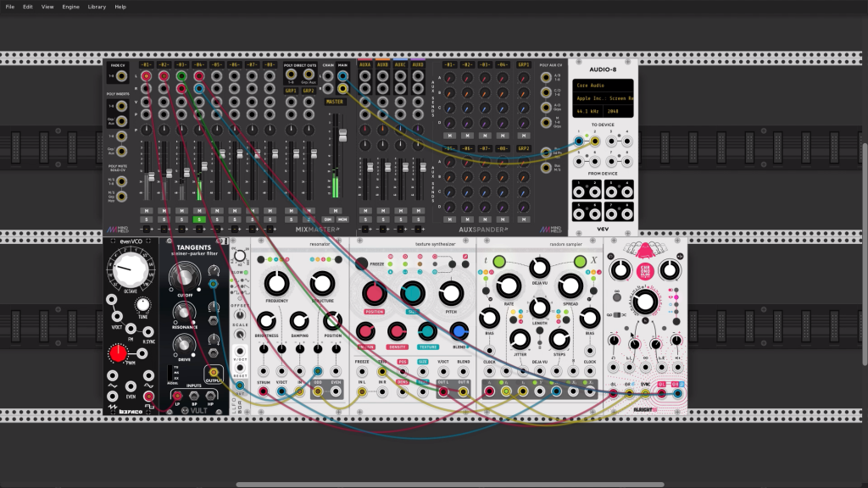The height and width of the screenshot is (488, 868).
Task: Click the MASTER volume fader
Action: (x=342, y=136)
